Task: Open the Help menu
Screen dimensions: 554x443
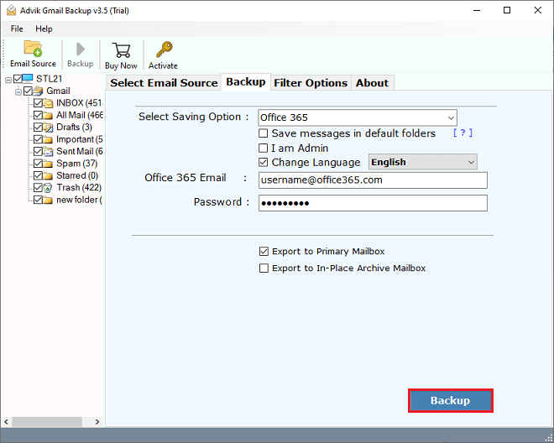Action: 44,29
